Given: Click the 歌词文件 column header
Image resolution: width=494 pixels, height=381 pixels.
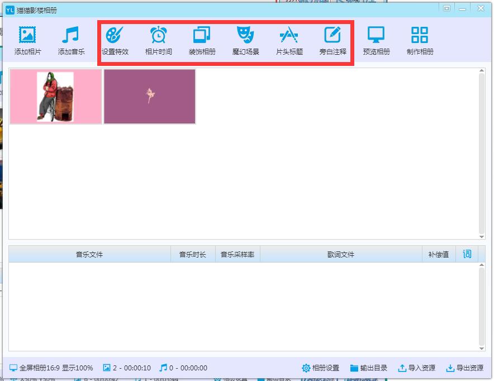Looking at the screenshot, I should (341, 254).
